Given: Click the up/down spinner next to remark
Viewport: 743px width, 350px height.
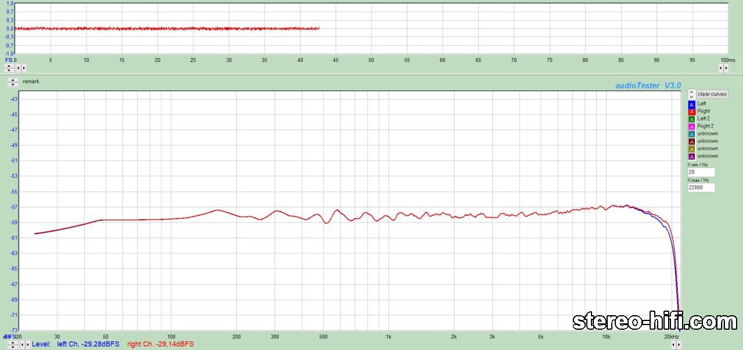Looking at the screenshot, I should 13,82.
